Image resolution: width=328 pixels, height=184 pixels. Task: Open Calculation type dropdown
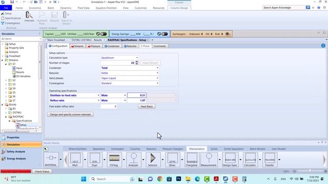[x=137, y=58]
